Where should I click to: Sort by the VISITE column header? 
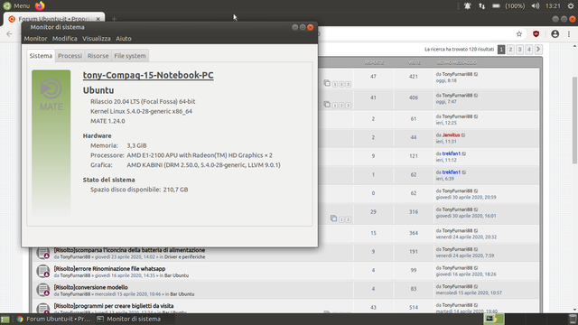click(414, 62)
